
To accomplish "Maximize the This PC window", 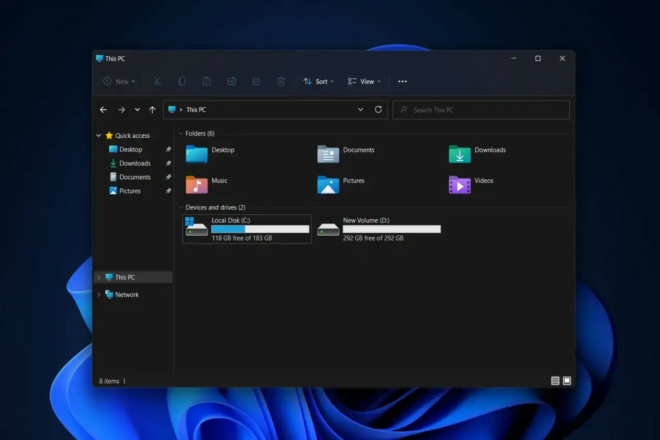I will [x=538, y=58].
